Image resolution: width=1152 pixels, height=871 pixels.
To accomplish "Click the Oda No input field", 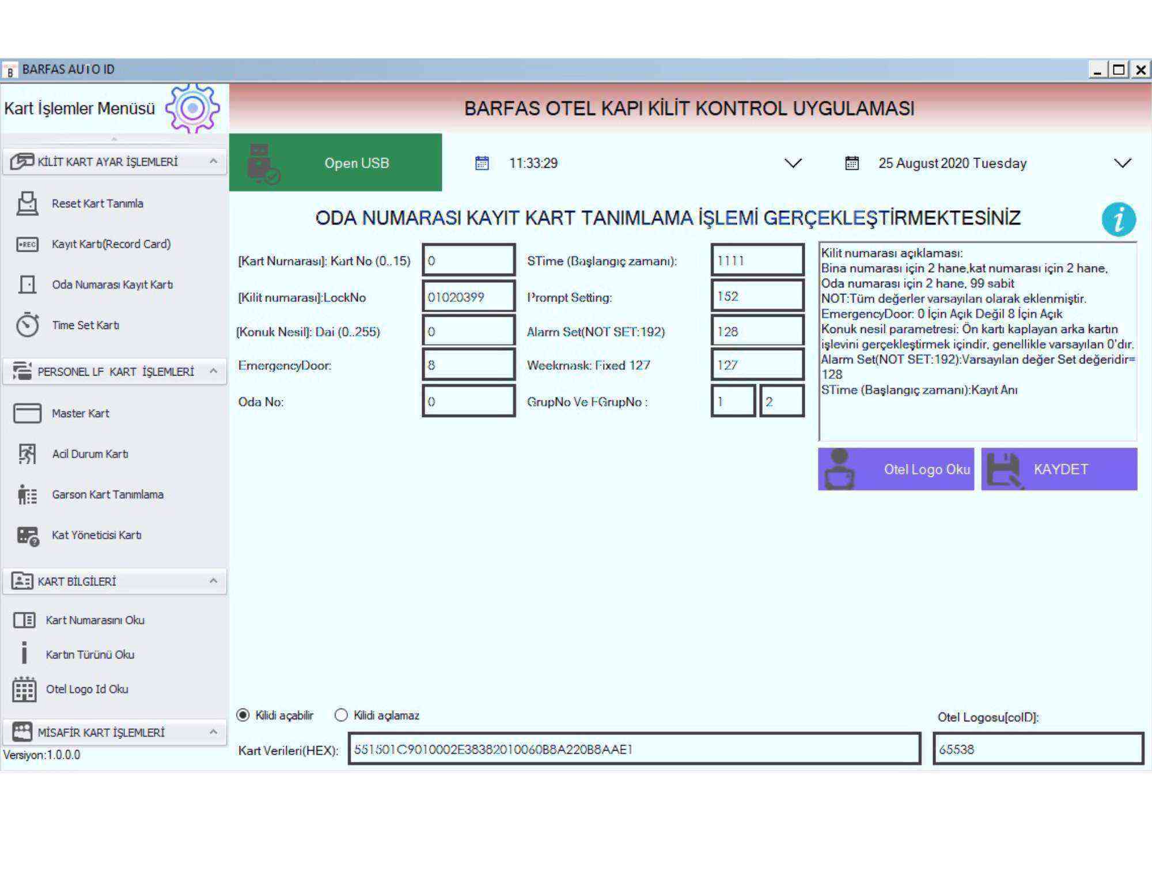I will (469, 401).
